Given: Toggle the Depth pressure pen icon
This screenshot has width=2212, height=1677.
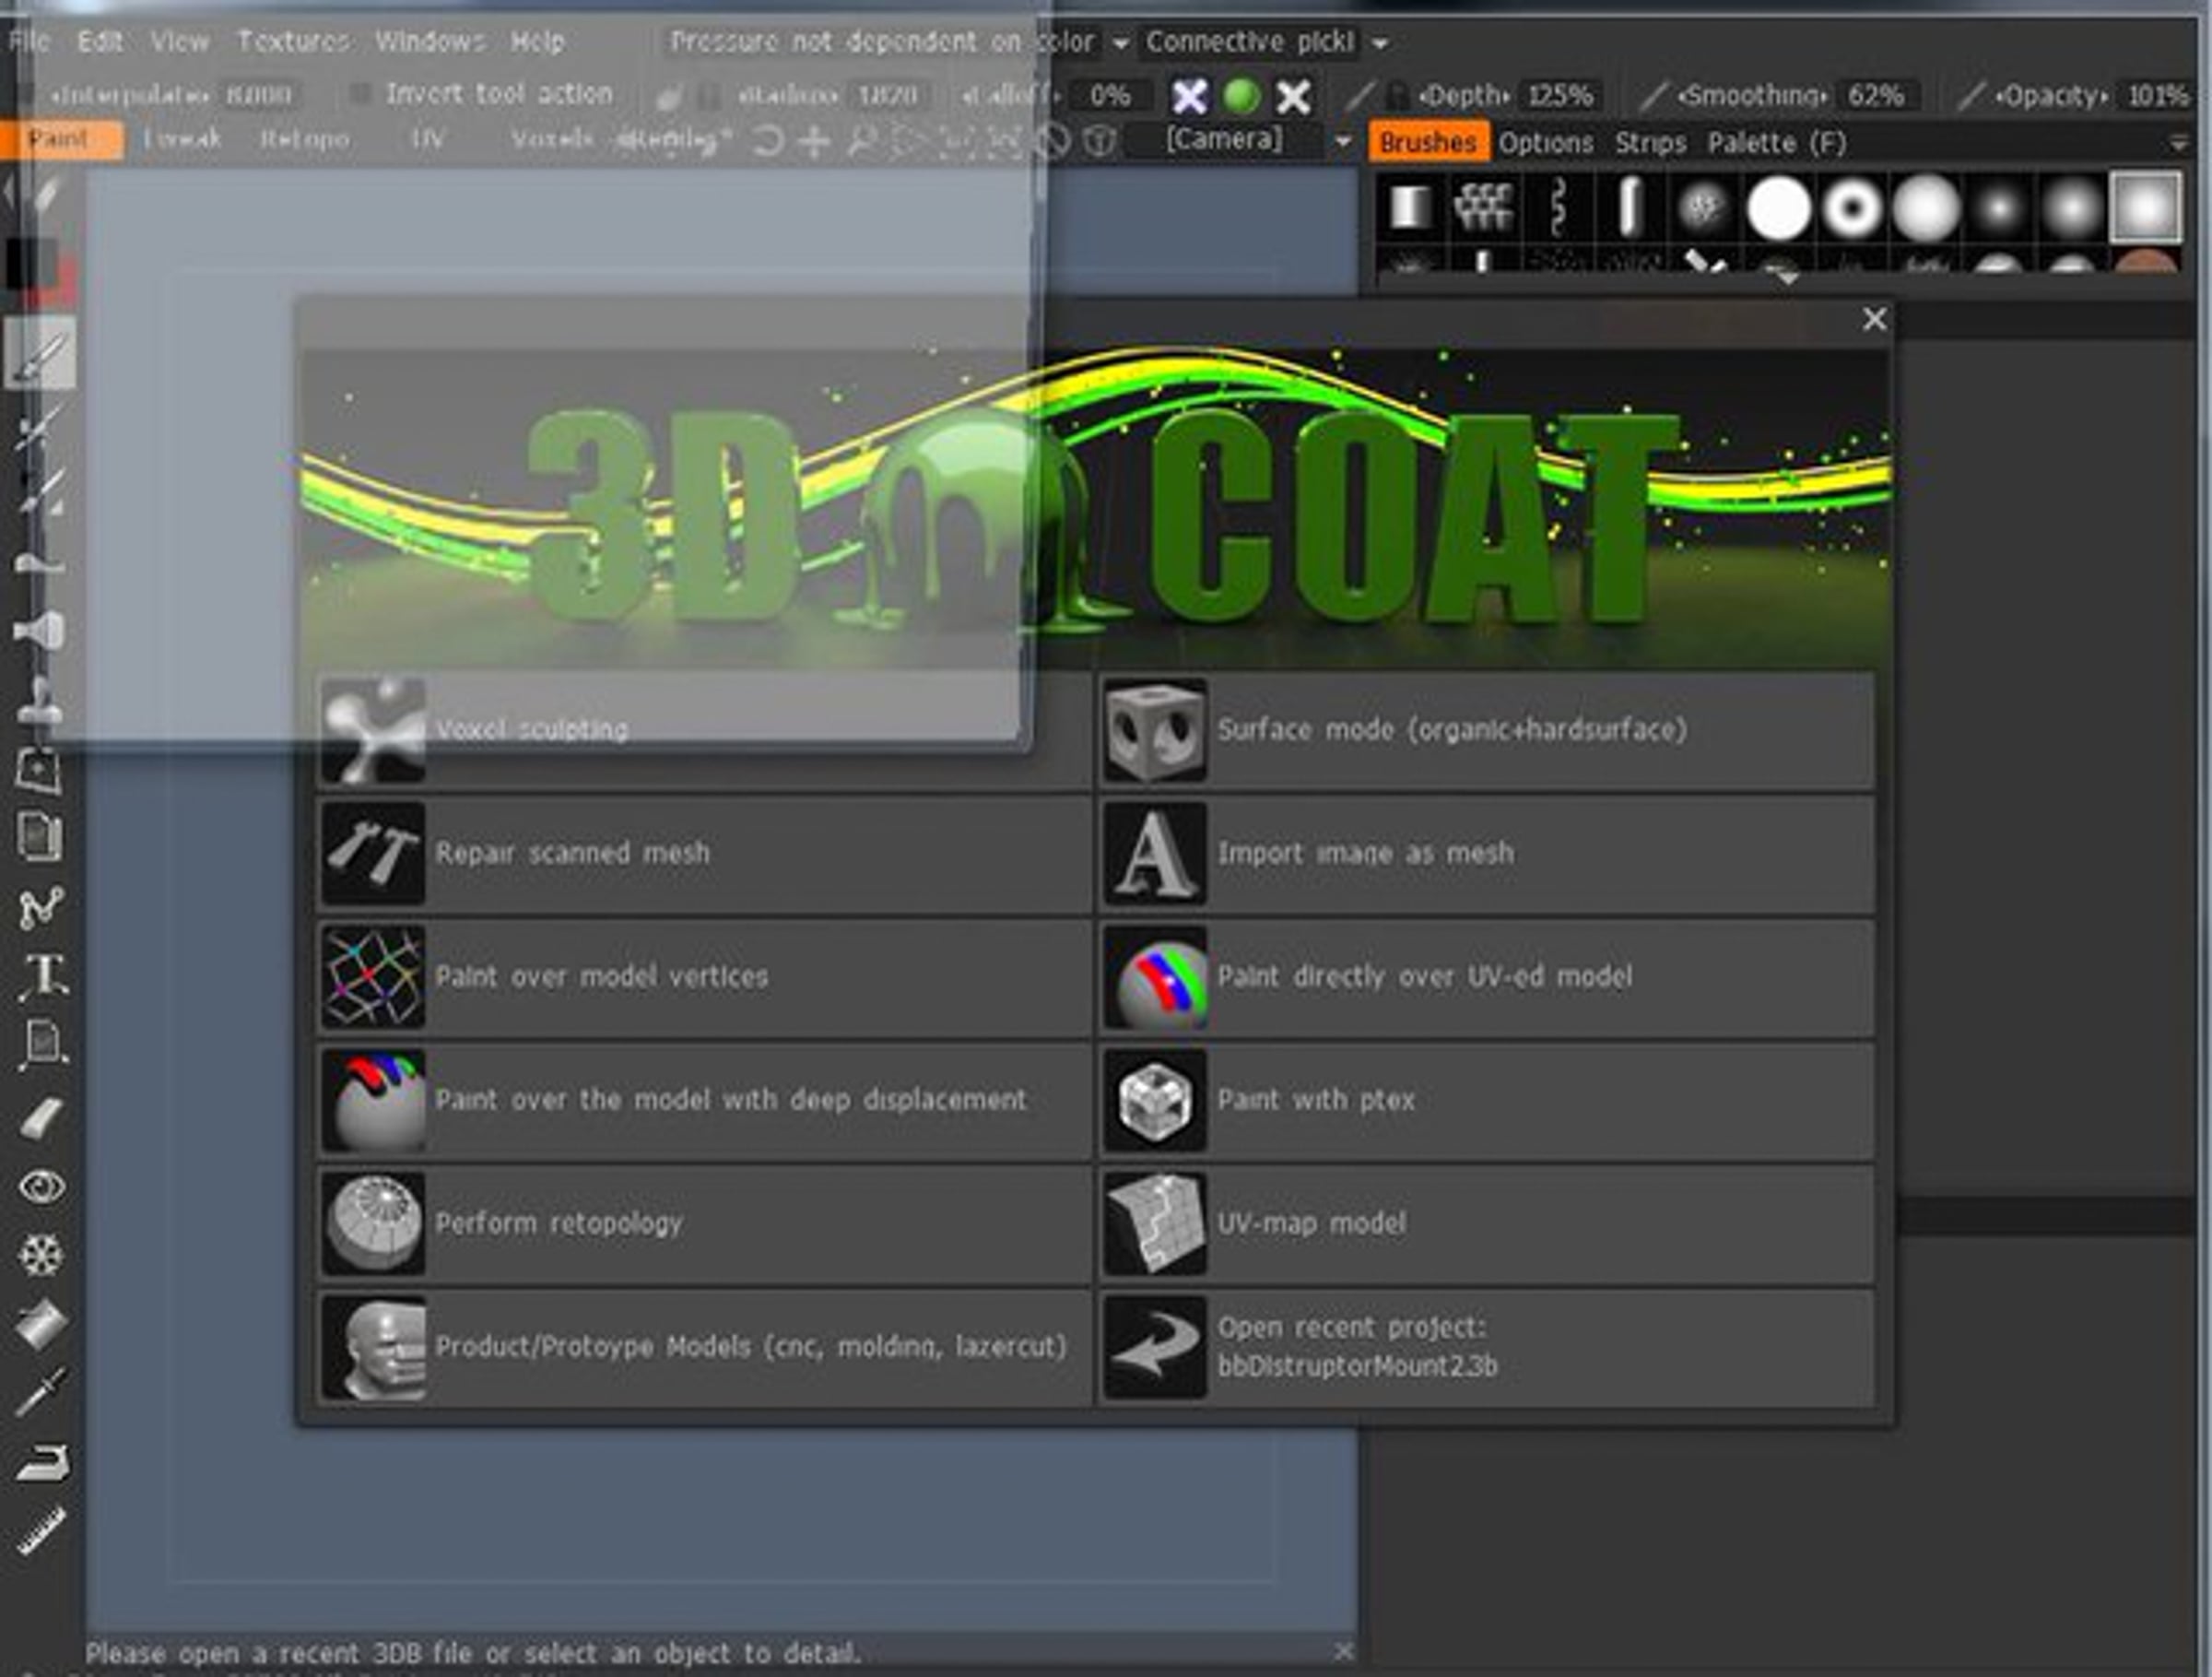Looking at the screenshot, I should point(1360,96).
